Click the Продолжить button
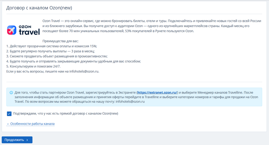269x145 pixels. (x=17, y=140)
